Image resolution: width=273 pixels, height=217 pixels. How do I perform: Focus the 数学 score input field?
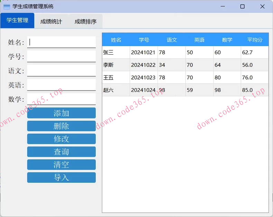(x=61, y=99)
